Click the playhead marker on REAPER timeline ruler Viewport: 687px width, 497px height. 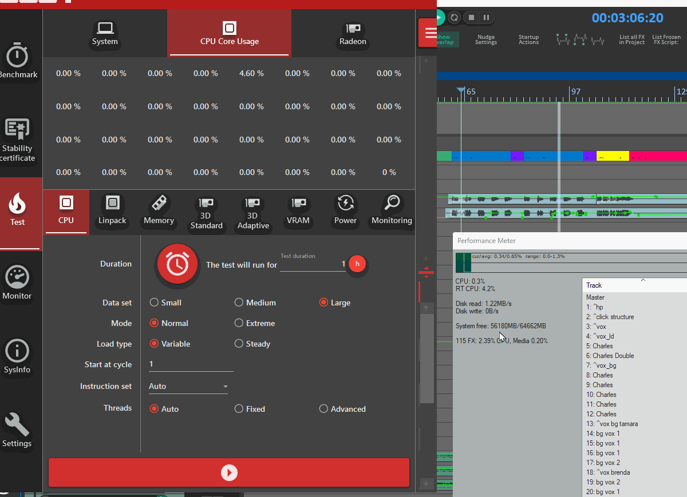pos(461,90)
